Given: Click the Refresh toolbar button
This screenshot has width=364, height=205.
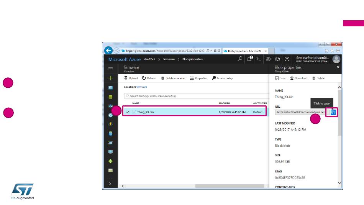Looking at the screenshot, I should coord(149,78).
